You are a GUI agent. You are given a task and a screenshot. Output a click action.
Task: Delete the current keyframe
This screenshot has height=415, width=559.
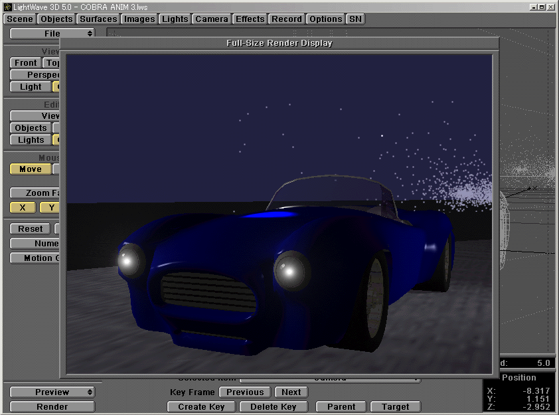click(x=274, y=406)
